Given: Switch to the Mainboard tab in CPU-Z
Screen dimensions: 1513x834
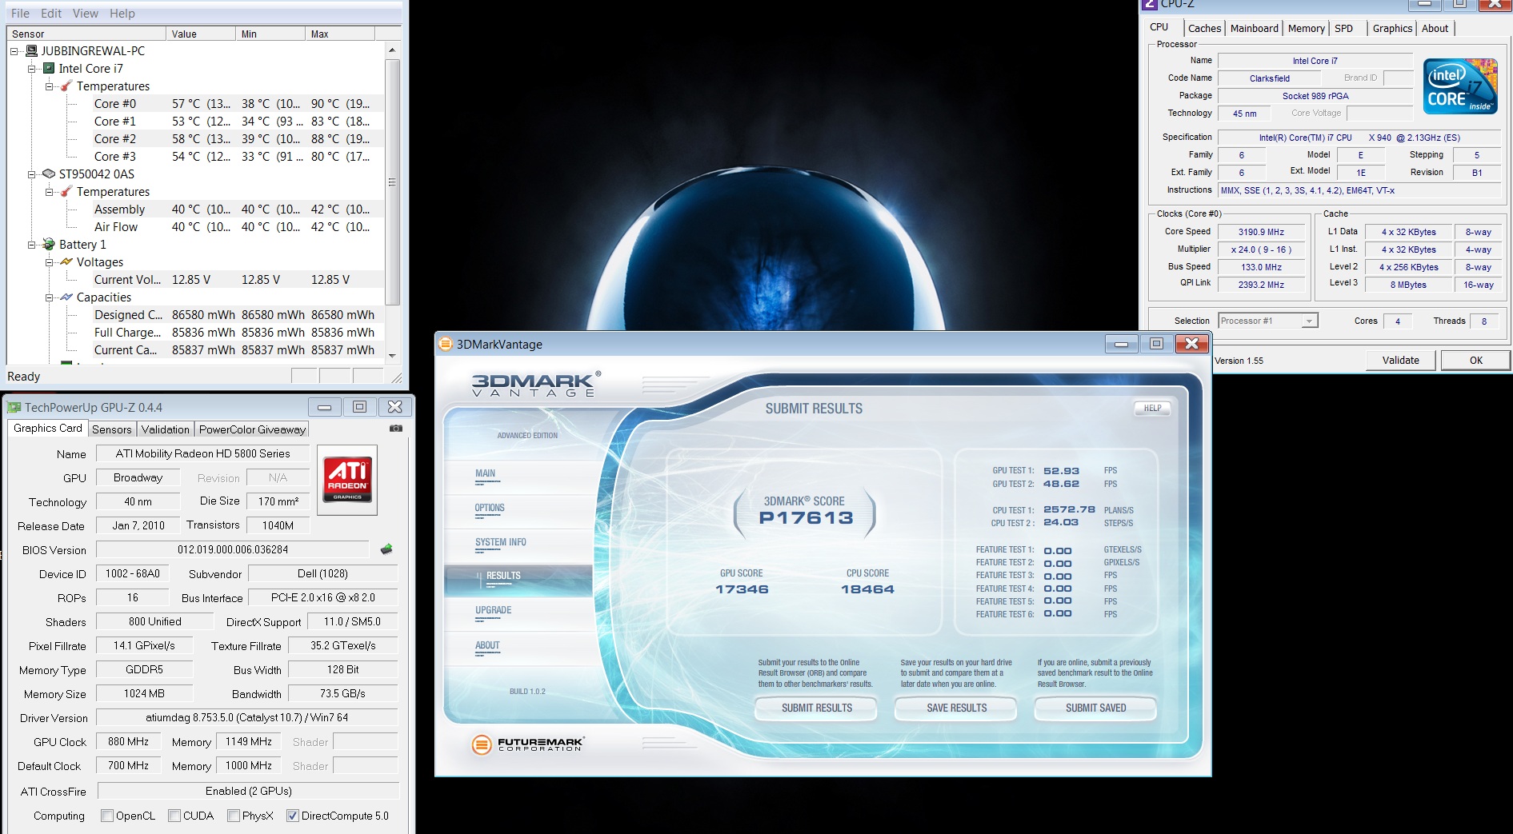Looking at the screenshot, I should (1255, 28).
